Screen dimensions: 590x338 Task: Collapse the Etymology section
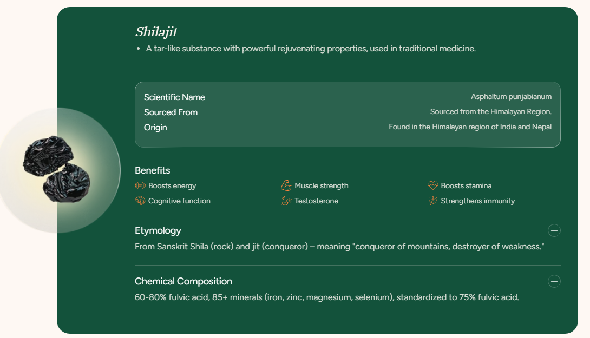tap(554, 230)
